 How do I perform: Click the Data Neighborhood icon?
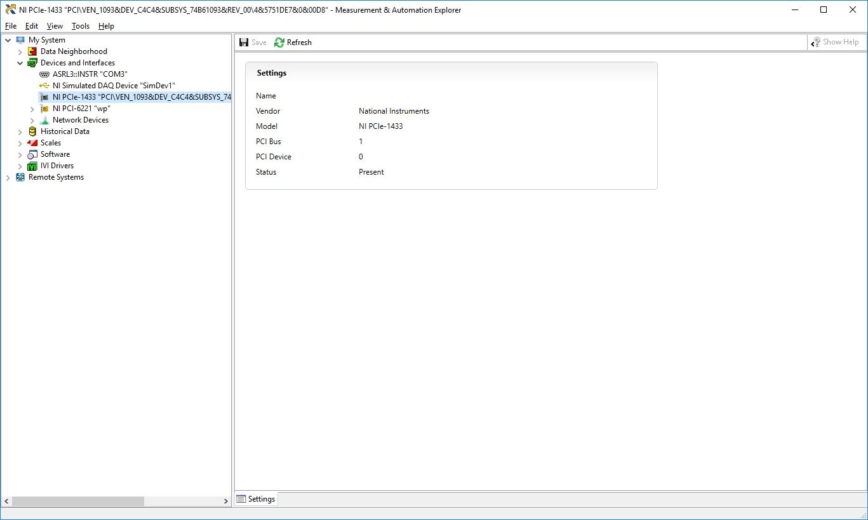(32, 51)
